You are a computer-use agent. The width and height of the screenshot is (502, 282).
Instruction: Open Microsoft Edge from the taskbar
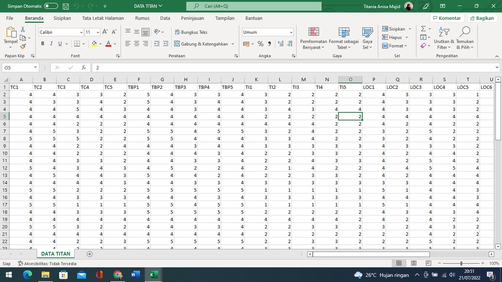click(x=28, y=275)
